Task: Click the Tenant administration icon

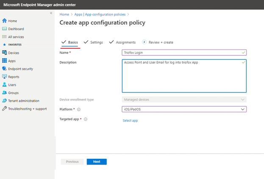Action: pos(5,101)
